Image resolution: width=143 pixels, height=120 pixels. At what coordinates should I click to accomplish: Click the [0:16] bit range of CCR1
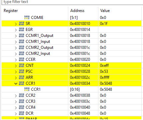pyautogui.click(x=75, y=89)
